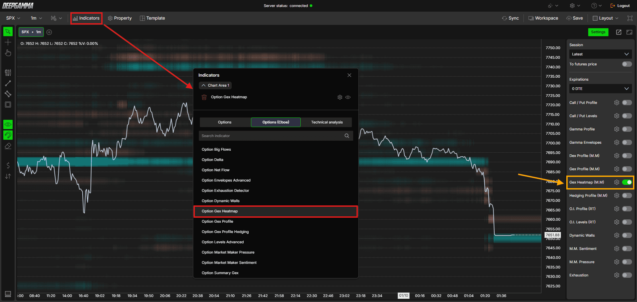Click the green magnet snap tool
637x302 pixels.
click(x=8, y=135)
